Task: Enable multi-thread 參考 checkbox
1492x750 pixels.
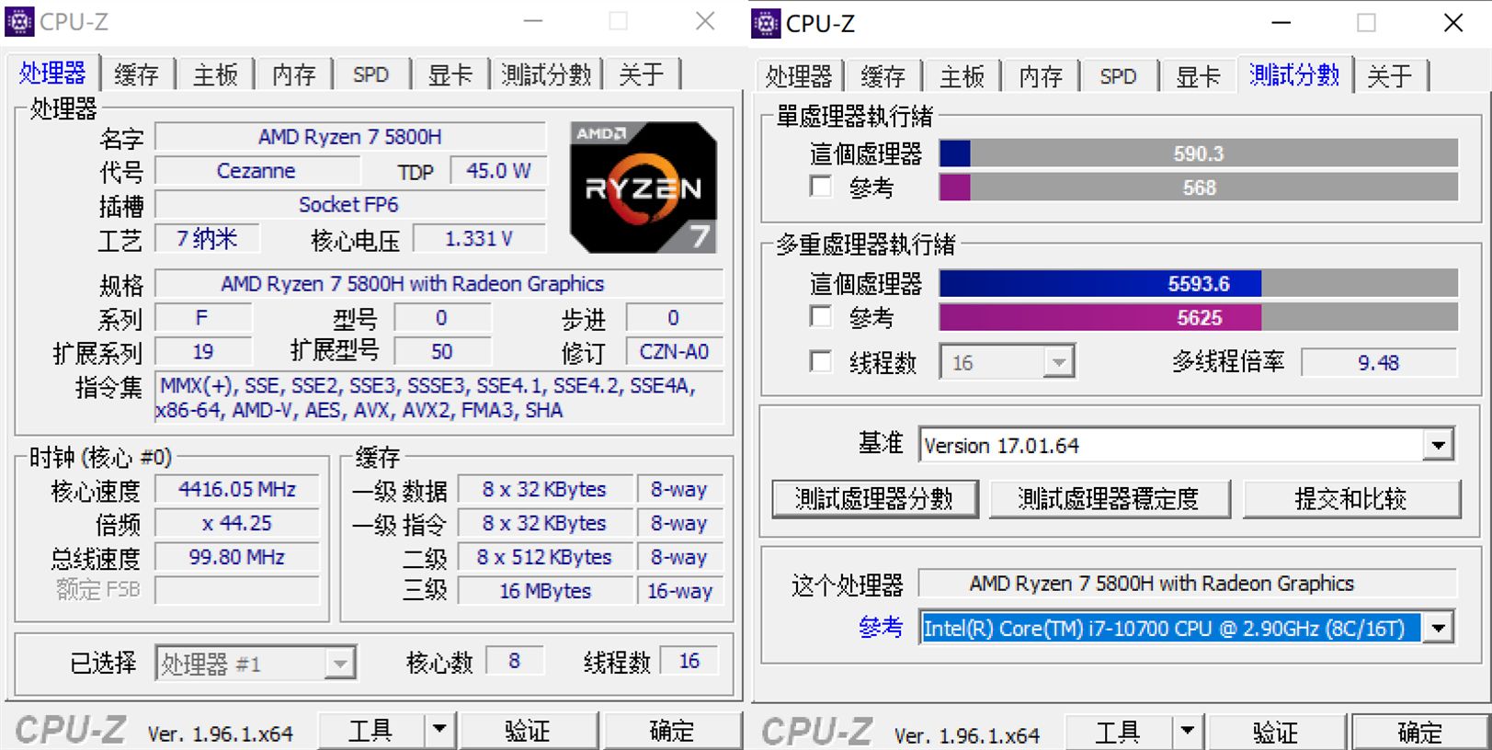Action: pos(821,316)
